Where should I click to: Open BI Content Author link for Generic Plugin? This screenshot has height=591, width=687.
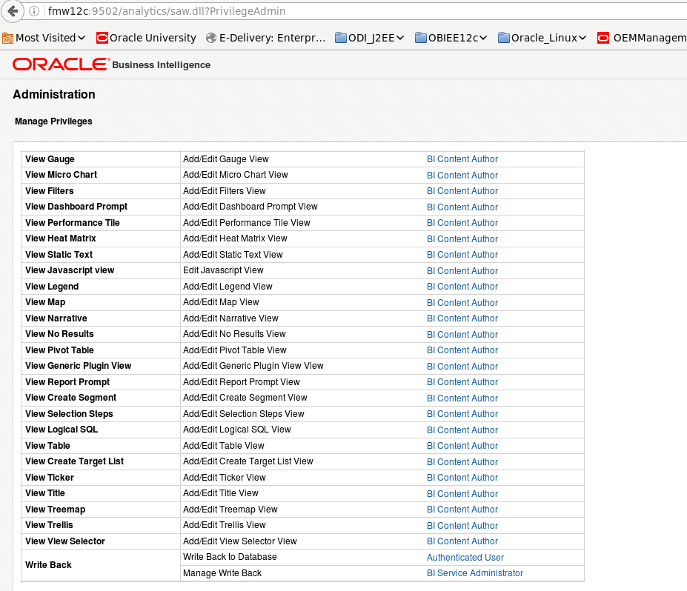tap(462, 367)
